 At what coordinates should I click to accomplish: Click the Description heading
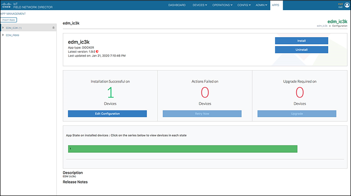73,173
